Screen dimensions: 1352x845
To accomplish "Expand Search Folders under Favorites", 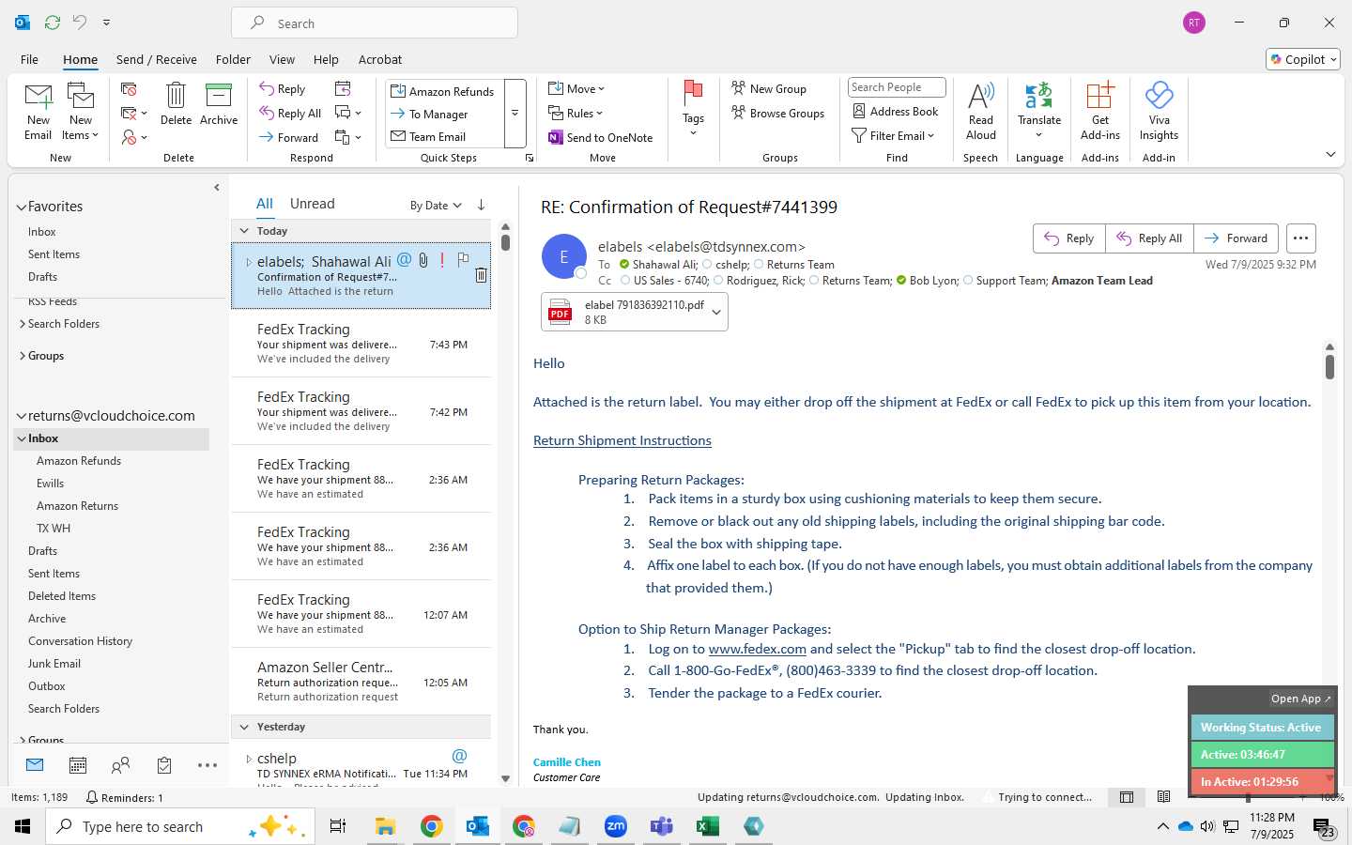I will 22,324.
